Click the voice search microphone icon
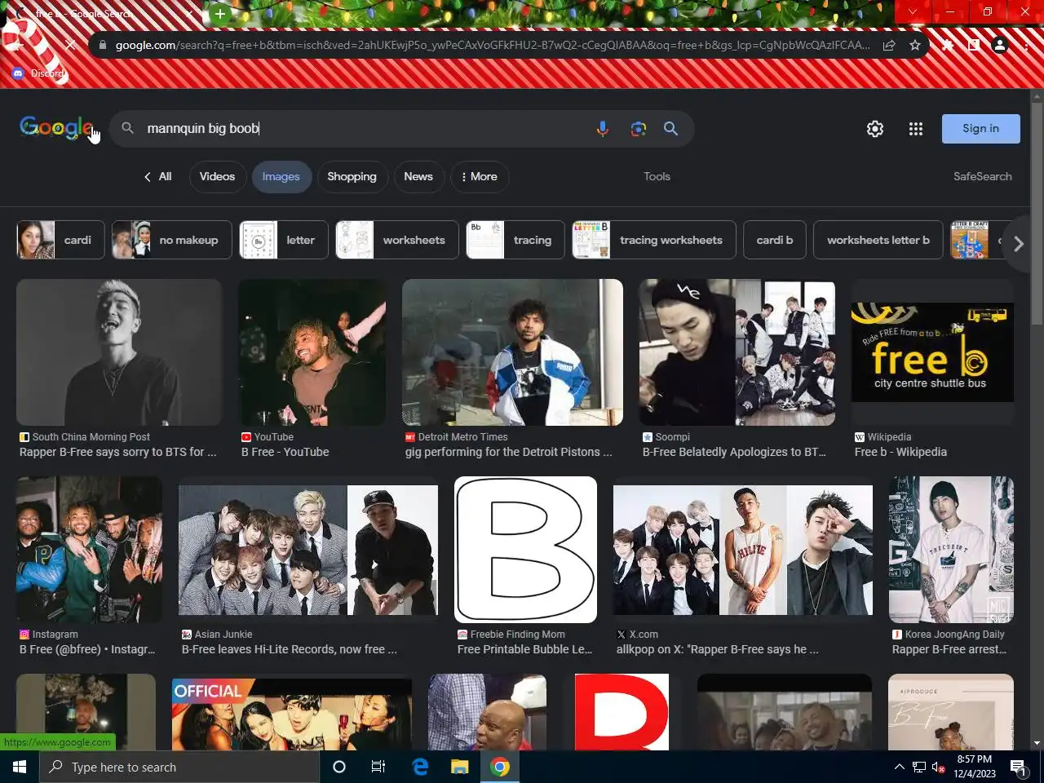Viewport: 1044px width, 783px height. pyautogui.click(x=602, y=129)
